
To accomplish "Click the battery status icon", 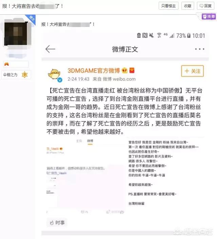I will pos(189,35).
